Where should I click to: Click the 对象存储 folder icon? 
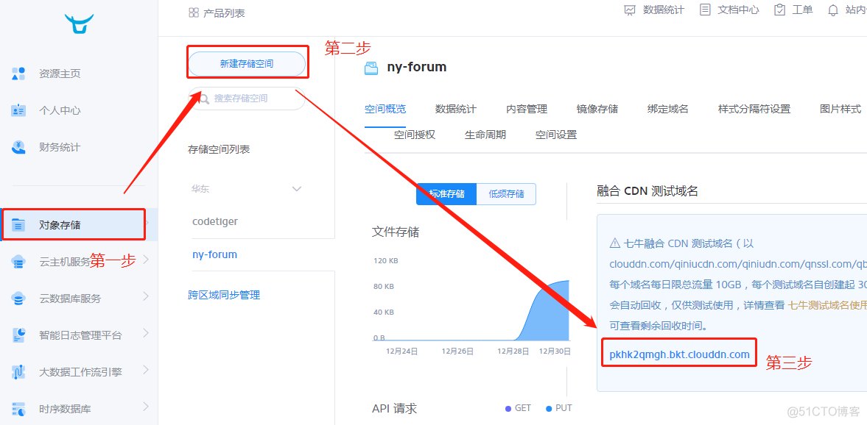coord(18,225)
